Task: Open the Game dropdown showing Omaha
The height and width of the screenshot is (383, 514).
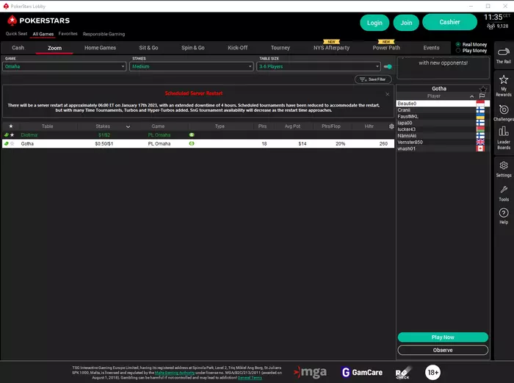Action: 65,67
